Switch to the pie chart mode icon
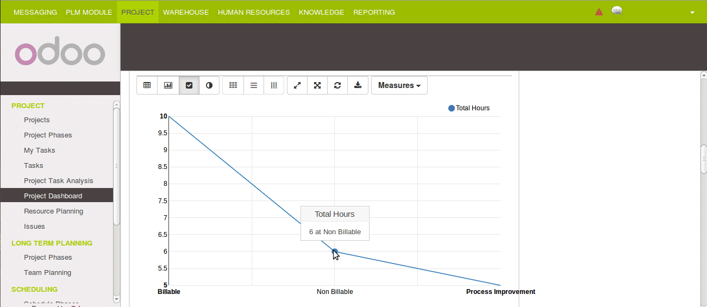This screenshot has height=307, width=707. point(209,85)
